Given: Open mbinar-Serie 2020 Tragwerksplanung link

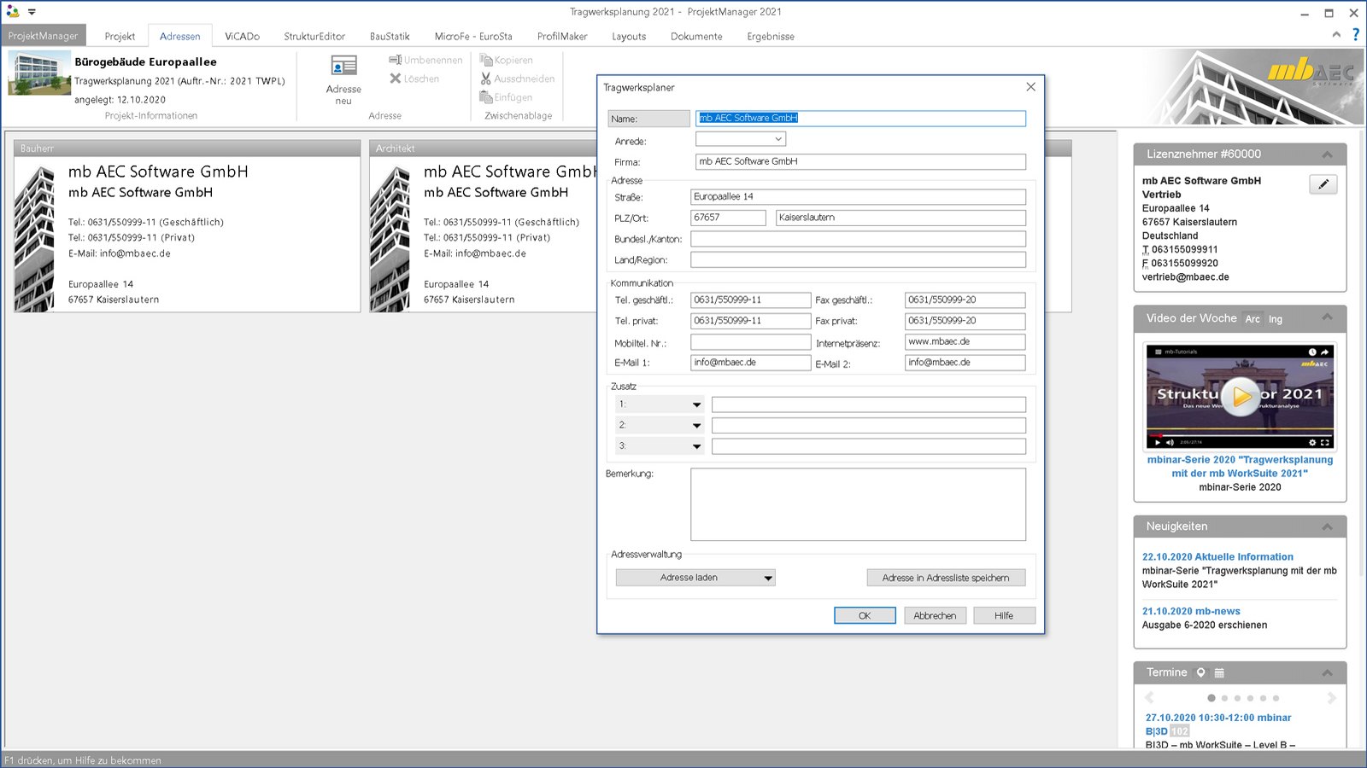Looking at the screenshot, I should 1240,466.
